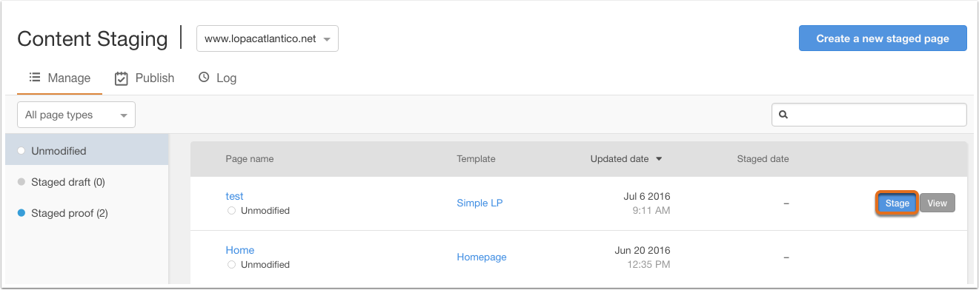Switch to the Publish tab

[145, 78]
